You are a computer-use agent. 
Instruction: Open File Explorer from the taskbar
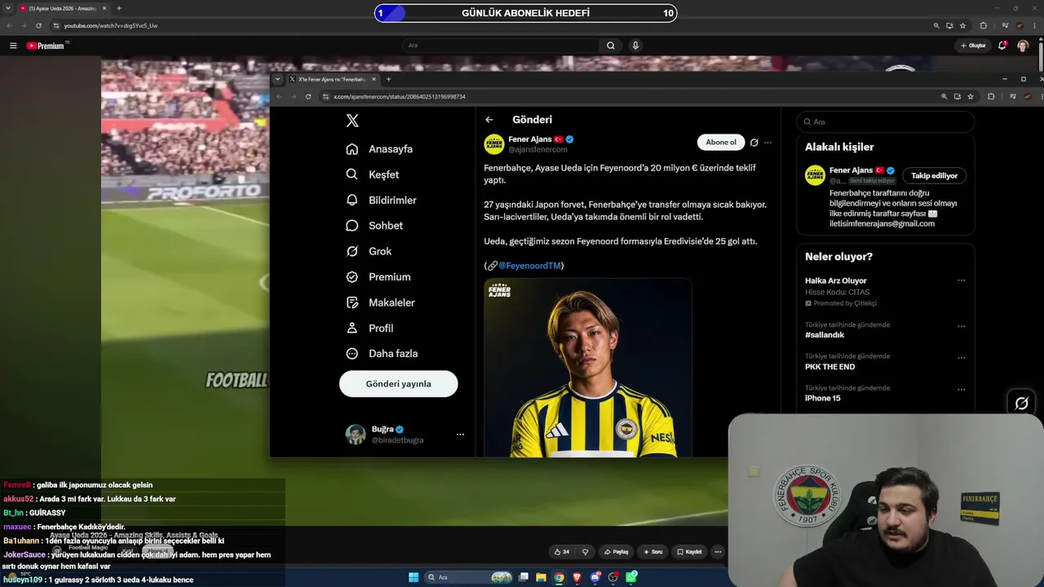click(541, 577)
